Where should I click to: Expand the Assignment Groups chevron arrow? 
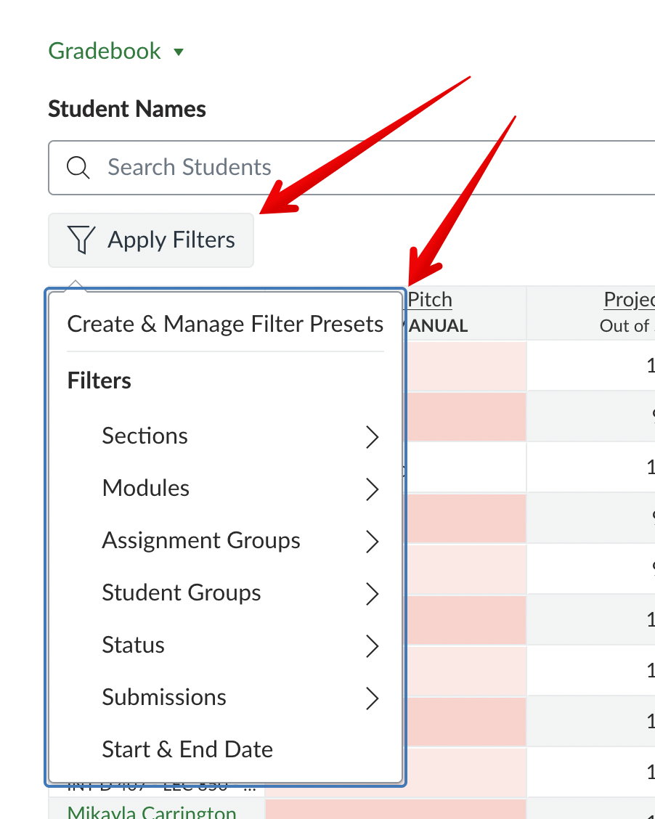(372, 542)
